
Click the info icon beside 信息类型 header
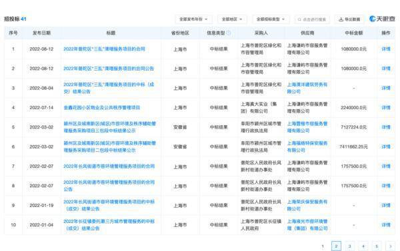229,33
